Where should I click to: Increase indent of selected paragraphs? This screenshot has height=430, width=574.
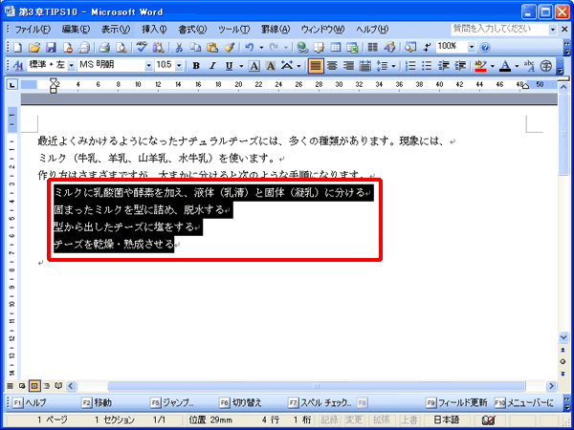pos(460,66)
